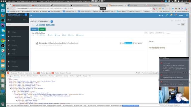Open the Sources tab in DevTools
Screen dimensions: 191x107
pos(29,76)
